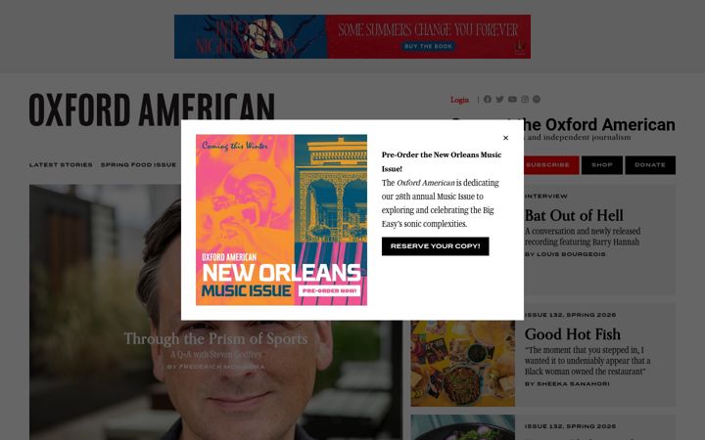Image resolution: width=705 pixels, height=440 pixels.
Task: Open the YouTube icon link
Action: coord(512,99)
